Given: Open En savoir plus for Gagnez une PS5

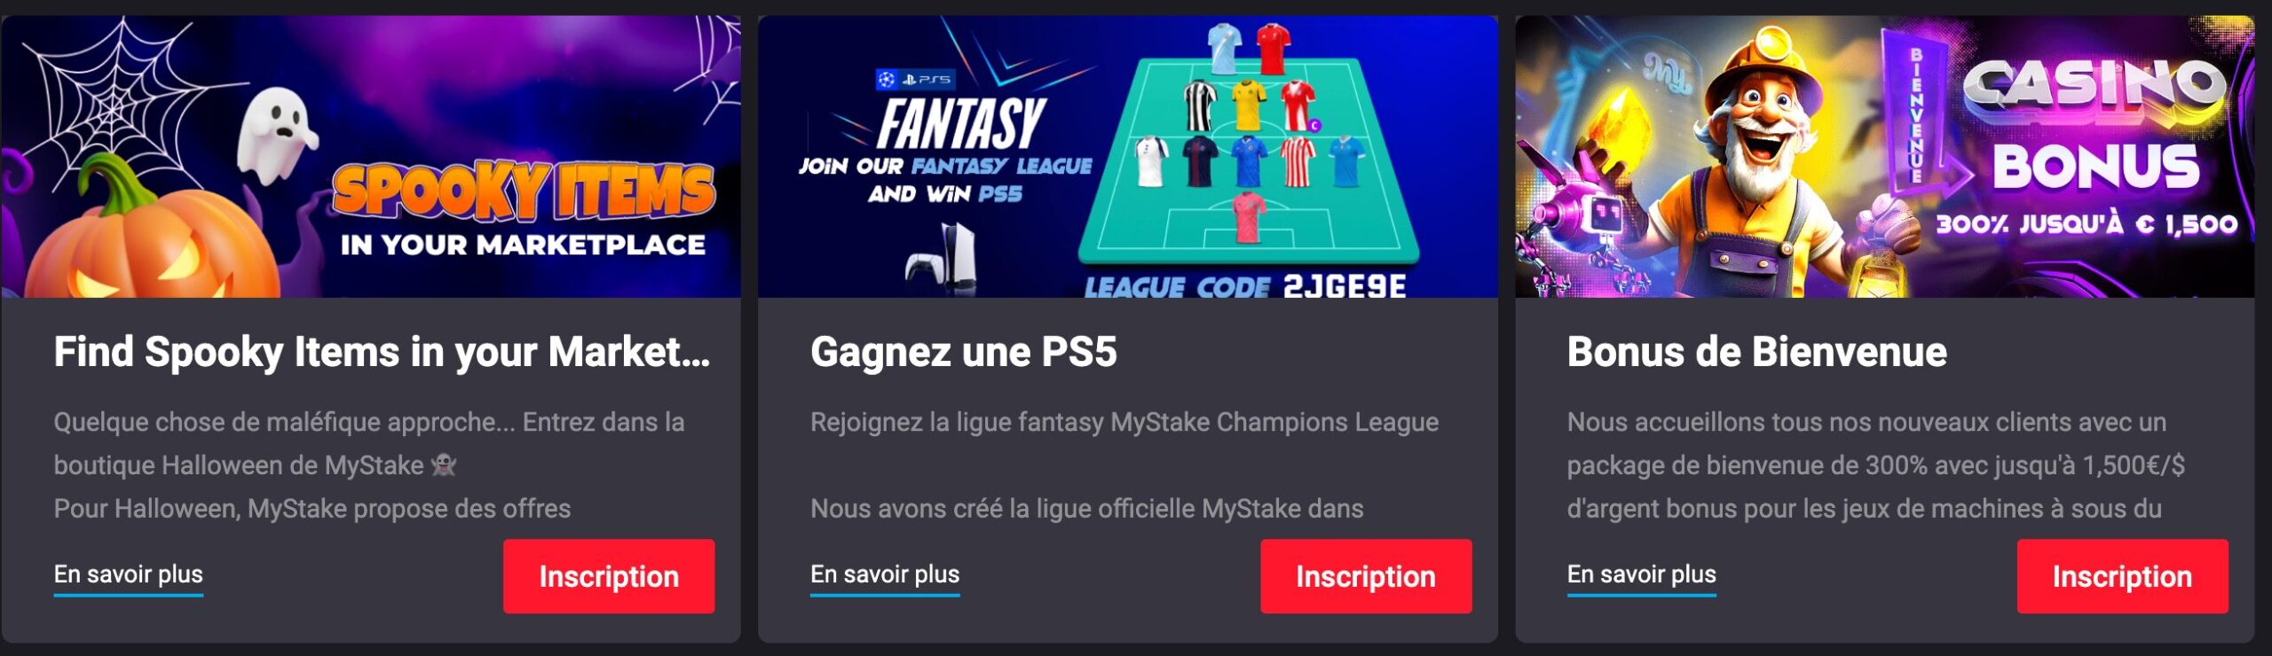Looking at the screenshot, I should pos(885,575).
